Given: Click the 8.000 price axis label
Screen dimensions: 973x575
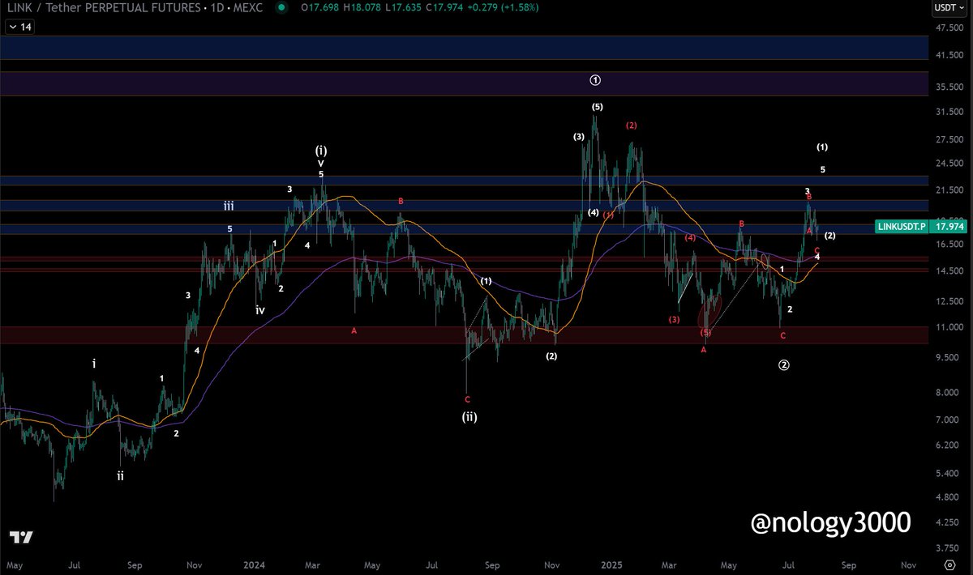Looking at the screenshot, I should pos(949,393).
